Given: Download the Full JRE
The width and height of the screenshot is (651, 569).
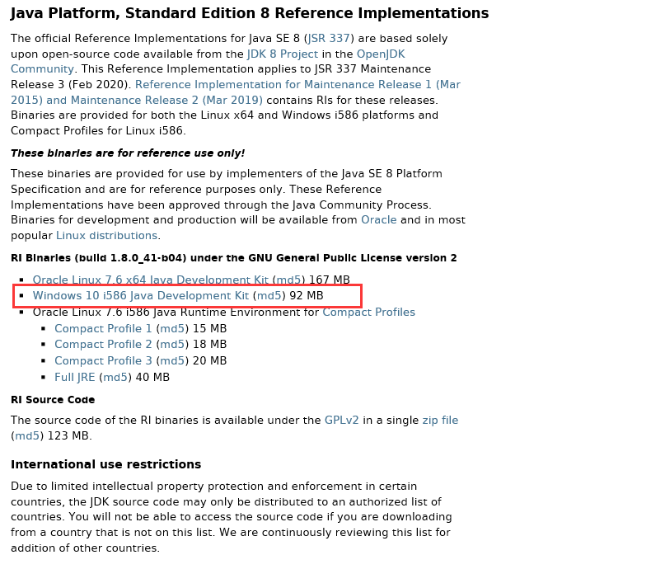Looking at the screenshot, I should 75,378.
